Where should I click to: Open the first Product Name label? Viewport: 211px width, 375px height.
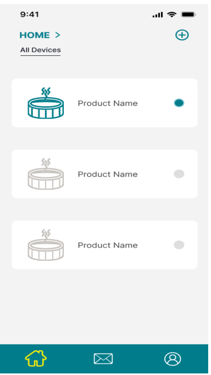[x=108, y=103]
